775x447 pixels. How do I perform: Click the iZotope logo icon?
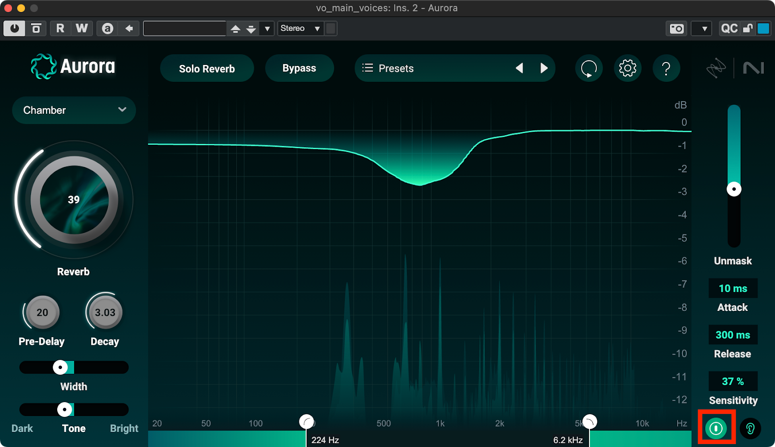(716, 68)
